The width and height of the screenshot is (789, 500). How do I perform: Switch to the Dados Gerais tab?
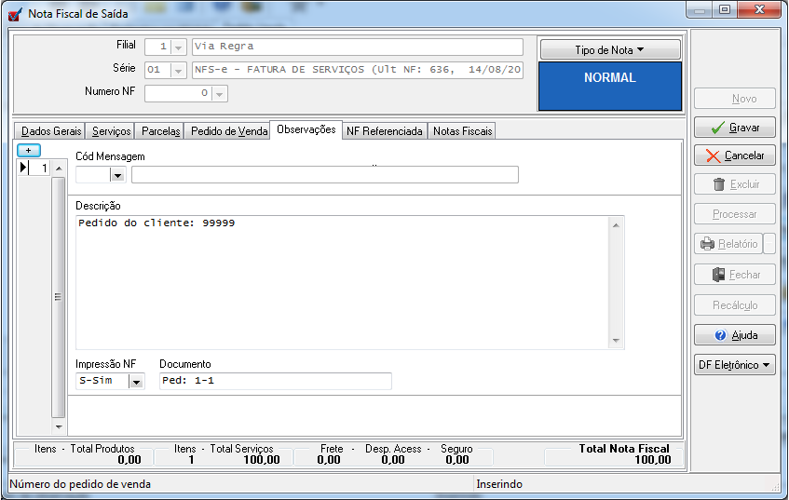point(50,132)
